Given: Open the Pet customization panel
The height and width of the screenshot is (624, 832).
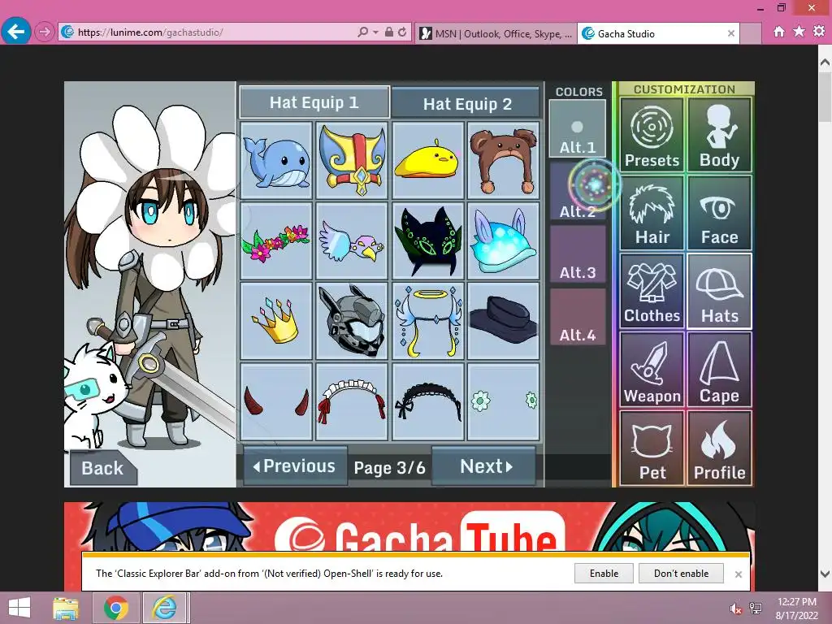Looking at the screenshot, I should [x=652, y=448].
